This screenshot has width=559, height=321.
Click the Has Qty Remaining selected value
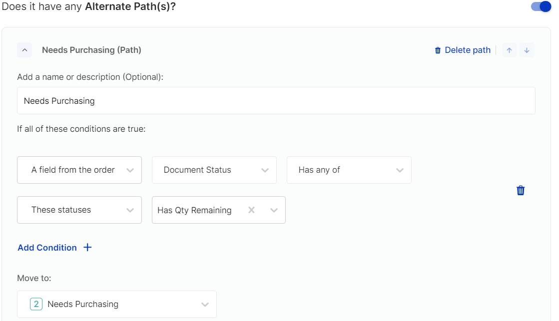tap(194, 210)
